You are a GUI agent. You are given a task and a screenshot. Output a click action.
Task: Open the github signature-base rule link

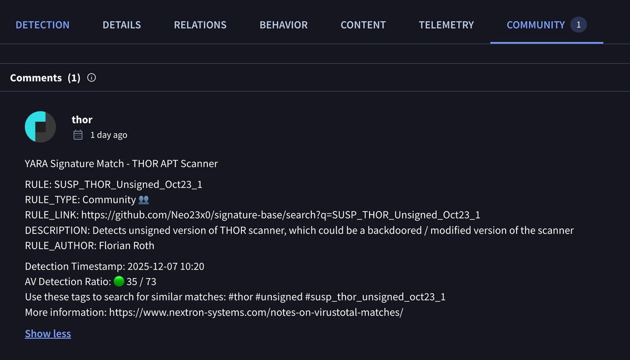coord(281,215)
